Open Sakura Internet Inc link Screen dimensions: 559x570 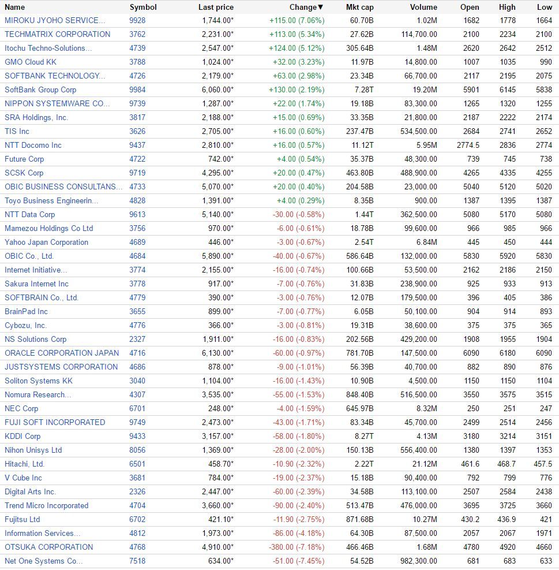36,284
